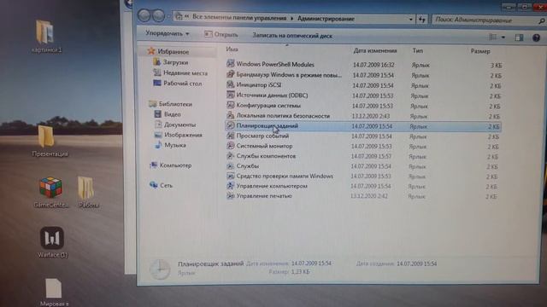Select Избранное in the navigation pane
Image resolution: width=547 pixels, height=307 pixels.
coord(173,51)
